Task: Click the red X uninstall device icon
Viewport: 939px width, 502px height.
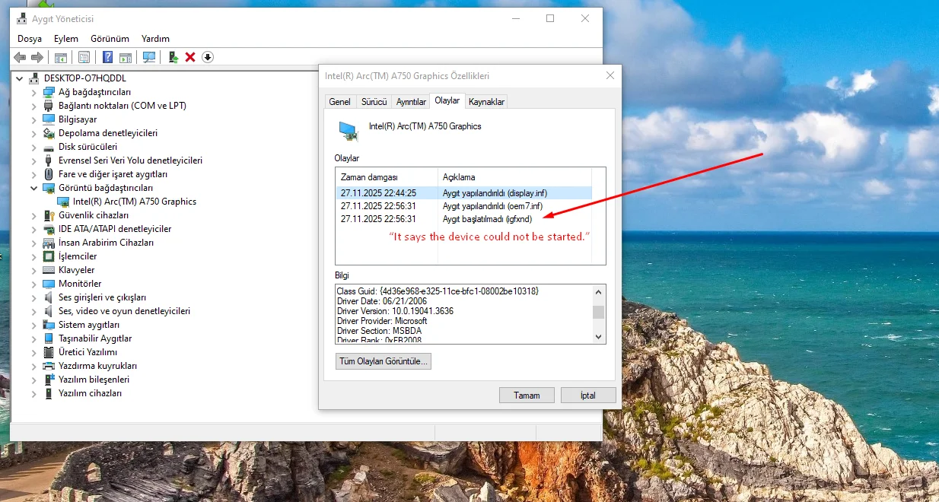Action: (x=190, y=57)
